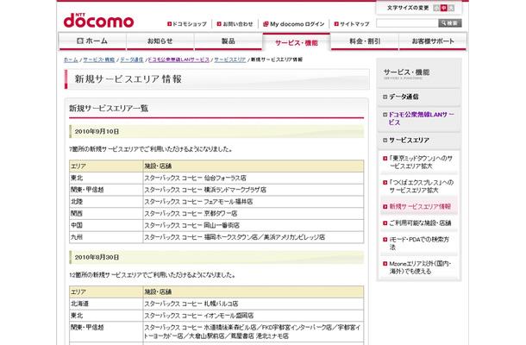The height and width of the screenshot is (345, 526).
Task: Open Mzoneエリア以外でも使える sidebar link
Action: pos(420,267)
